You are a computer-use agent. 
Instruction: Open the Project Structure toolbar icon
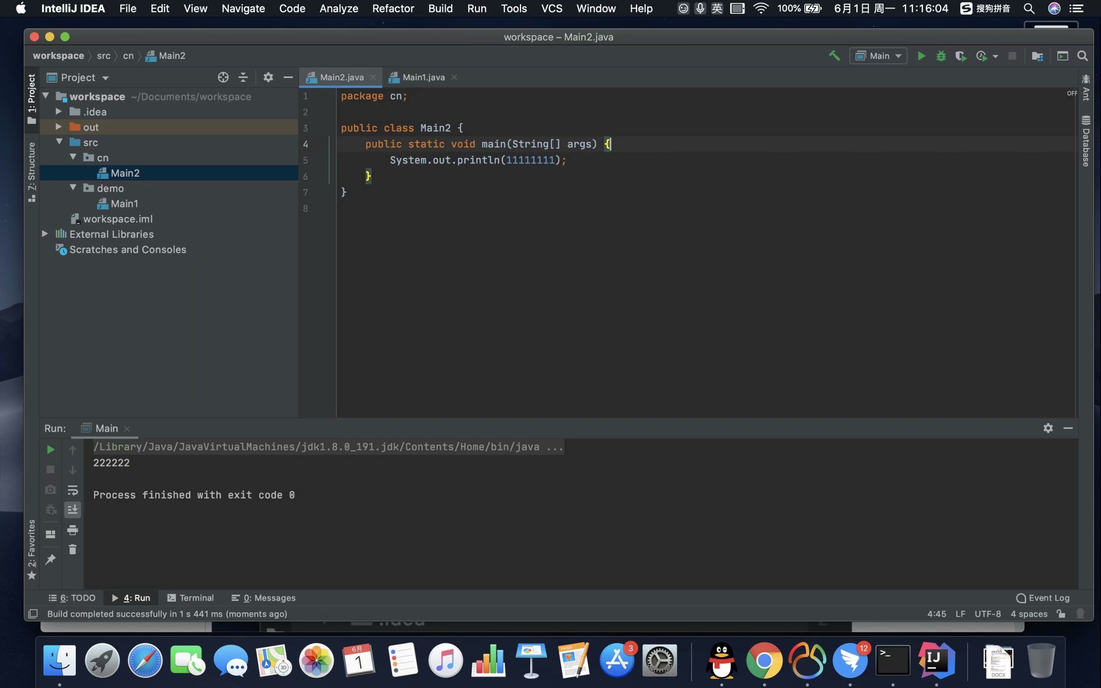click(x=1037, y=56)
